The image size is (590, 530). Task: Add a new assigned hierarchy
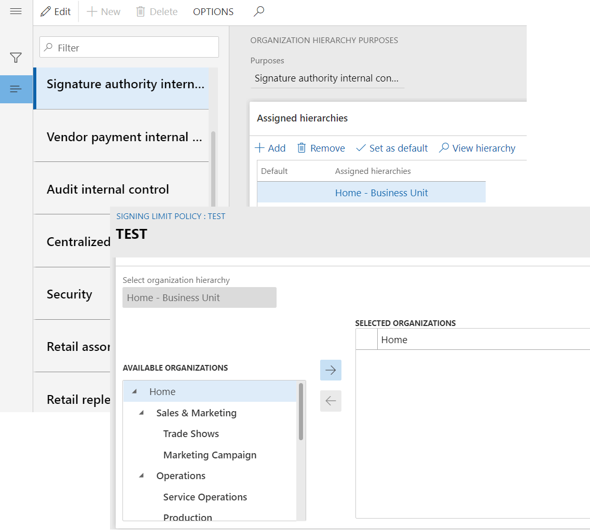click(270, 148)
